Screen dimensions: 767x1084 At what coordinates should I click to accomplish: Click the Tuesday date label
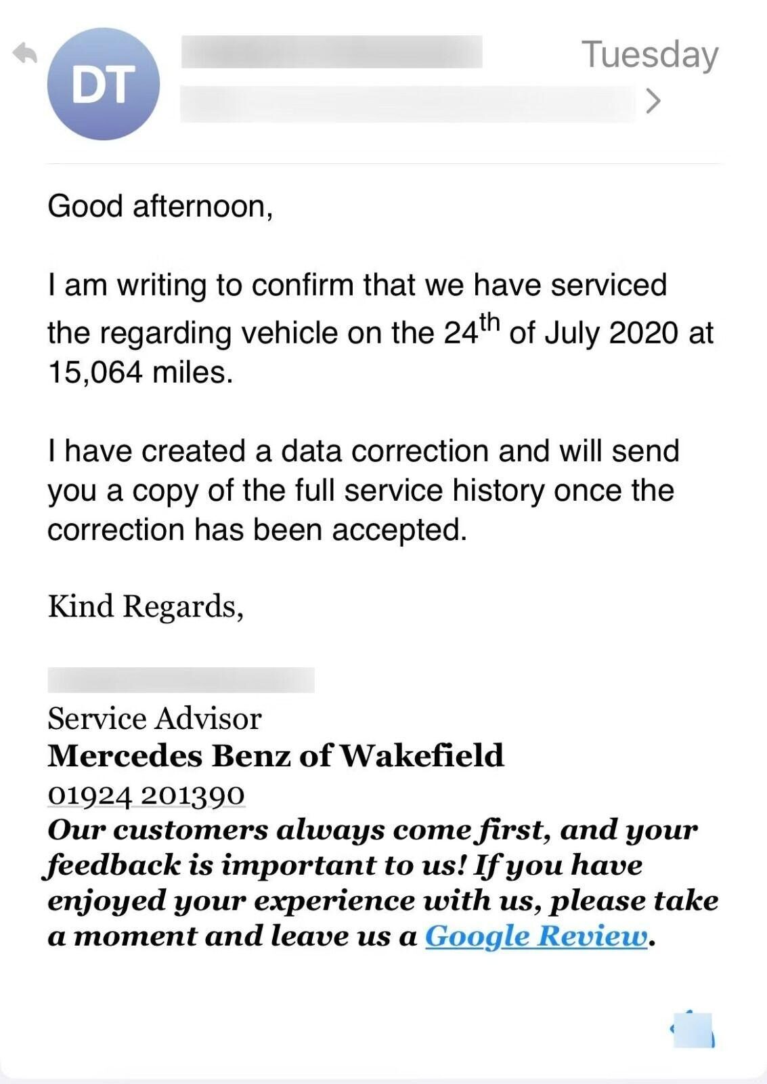click(x=649, y=54)
